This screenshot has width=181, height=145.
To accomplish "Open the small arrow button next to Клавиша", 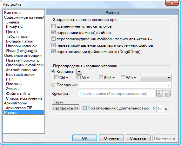I will pos(79,72).
